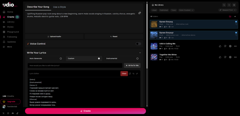The image size is (240, 116).
Task: Open the Discord social link icon
Action: (x=13, y=113)
